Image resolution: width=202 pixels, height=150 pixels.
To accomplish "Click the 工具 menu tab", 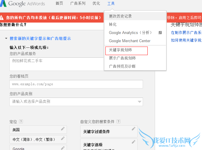I will [x=111, y=4].
